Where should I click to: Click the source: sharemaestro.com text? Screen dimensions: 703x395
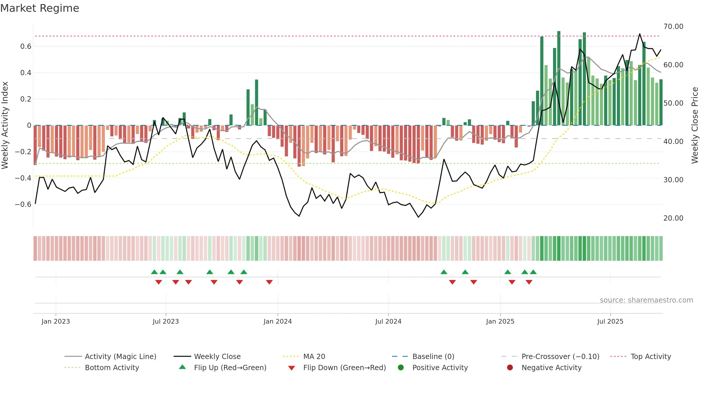pos(646,300)
